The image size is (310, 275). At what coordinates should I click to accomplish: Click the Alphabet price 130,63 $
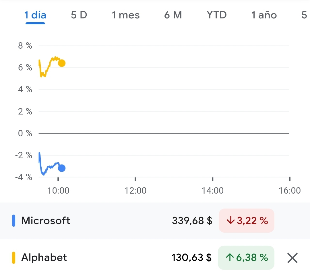pyautogui.click(x=192, y=257)
